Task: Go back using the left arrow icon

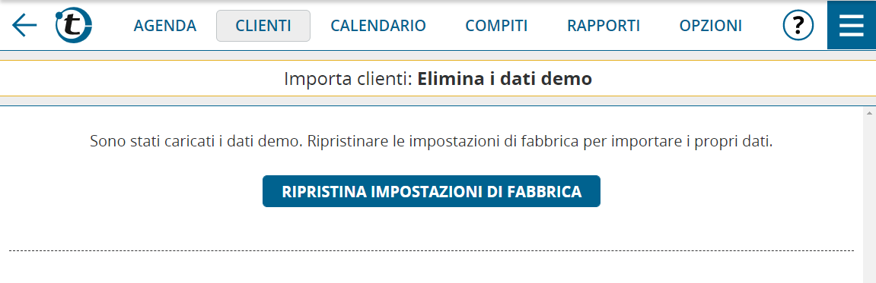Action: tap(24, 25)
